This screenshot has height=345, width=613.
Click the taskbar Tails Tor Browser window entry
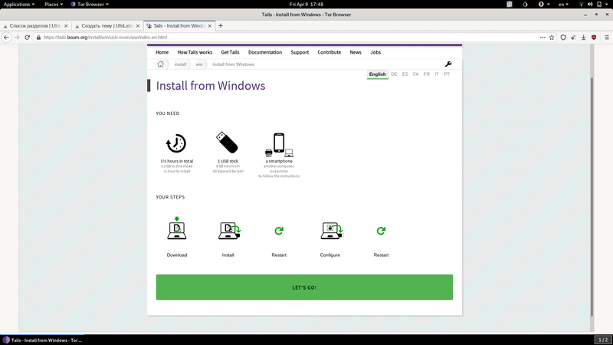(43, 340)
